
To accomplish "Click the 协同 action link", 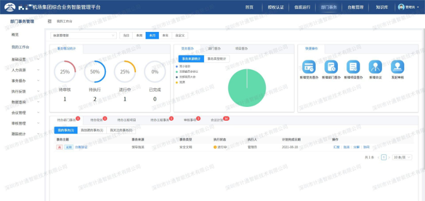I will tap(366, 147).
